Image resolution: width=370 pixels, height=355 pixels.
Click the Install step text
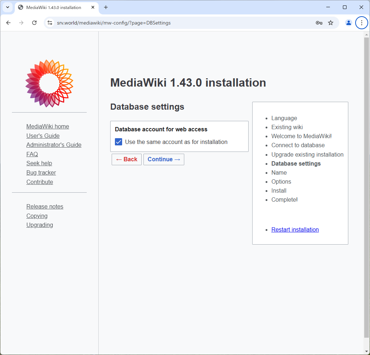279,191
